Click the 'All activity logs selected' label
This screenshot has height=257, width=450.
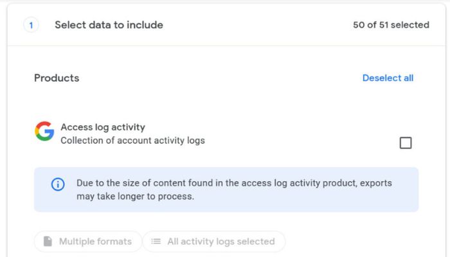click(x=221, y=242)
